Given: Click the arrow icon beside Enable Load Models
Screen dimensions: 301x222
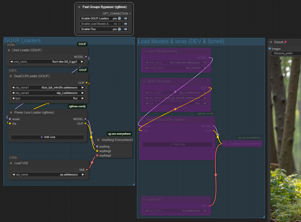Looking at the screenshot, I should coord(126,24).
